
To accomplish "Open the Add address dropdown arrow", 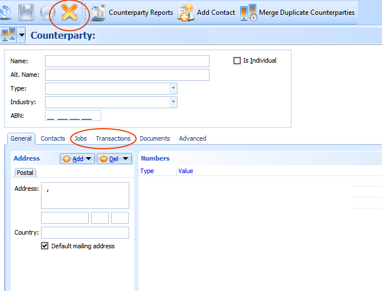I will click(89, 159).
